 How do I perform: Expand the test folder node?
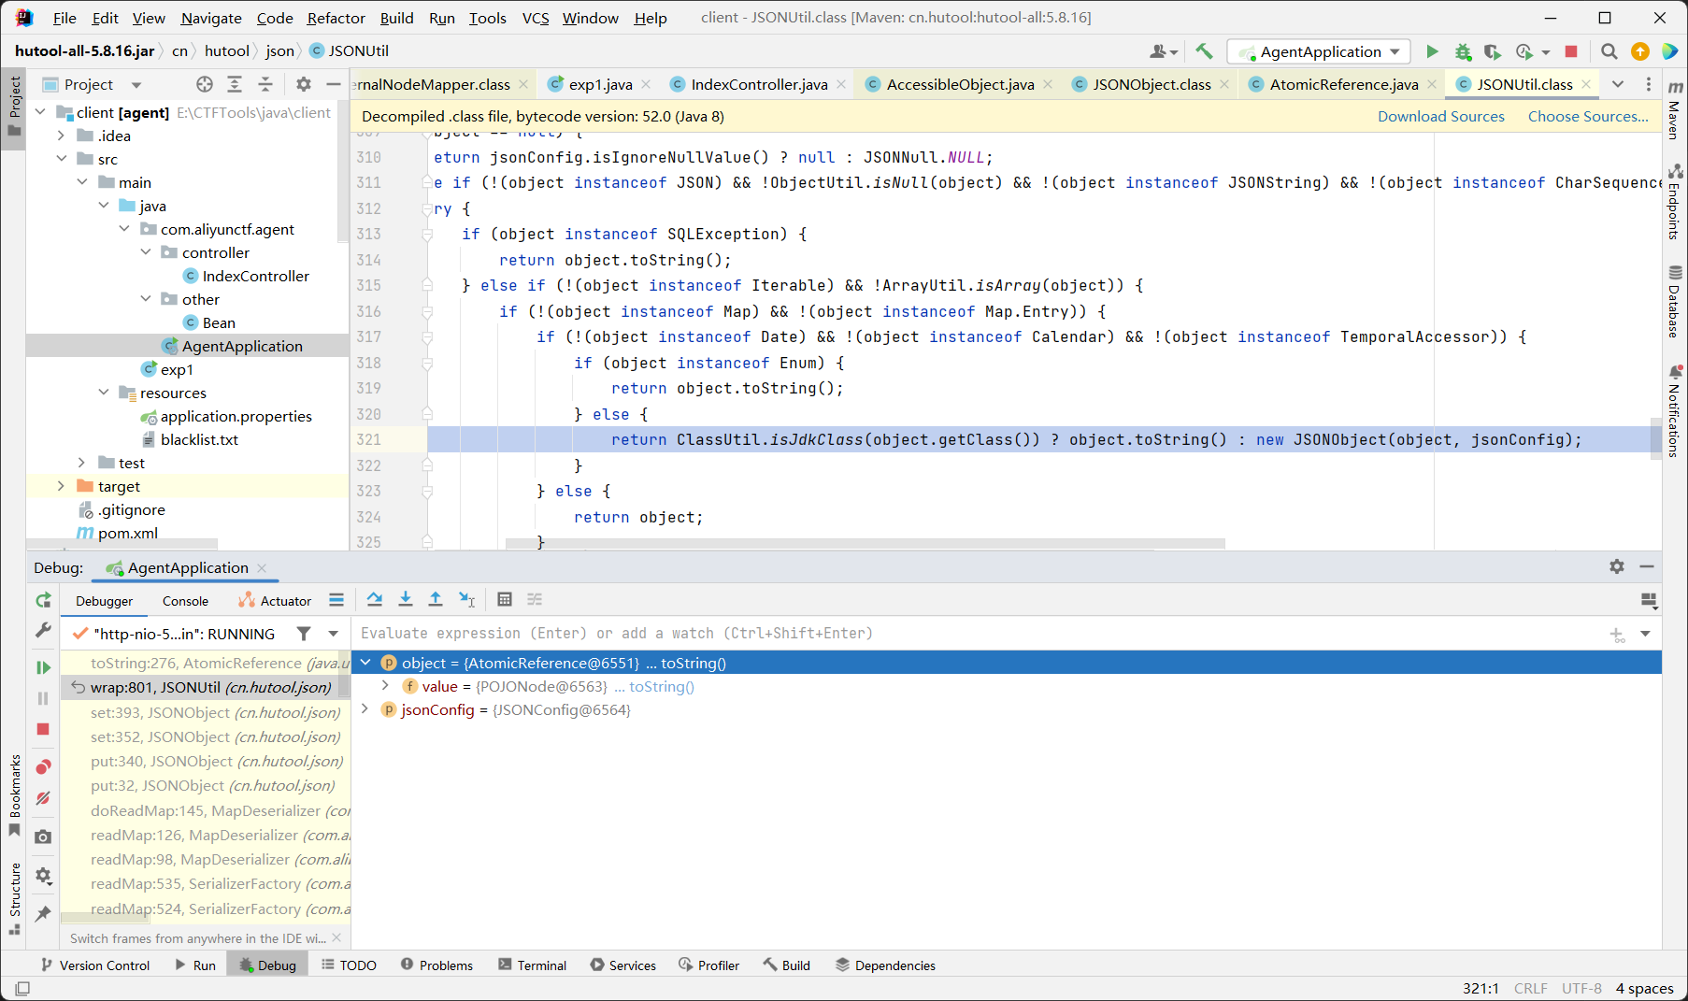(x=82, y=463)
